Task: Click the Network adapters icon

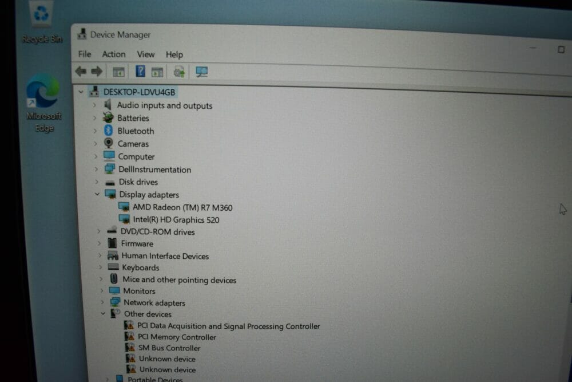Action: [x=116, y=302]
